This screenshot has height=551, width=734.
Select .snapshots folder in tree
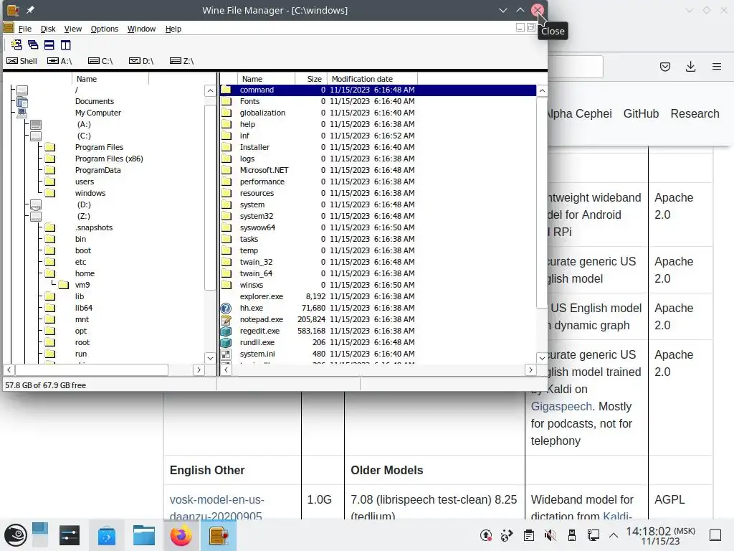[94, 227]
